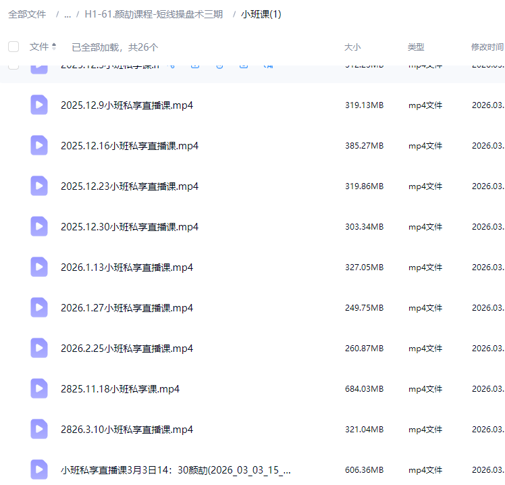Click the 类型 column header
This screenshot has height=485, width=505.
pyautogui.click(x=416, y=47)
